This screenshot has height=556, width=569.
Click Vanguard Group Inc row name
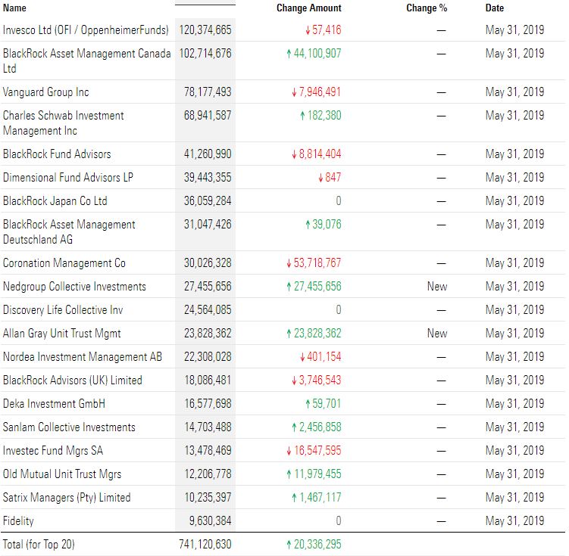[45, 92]
